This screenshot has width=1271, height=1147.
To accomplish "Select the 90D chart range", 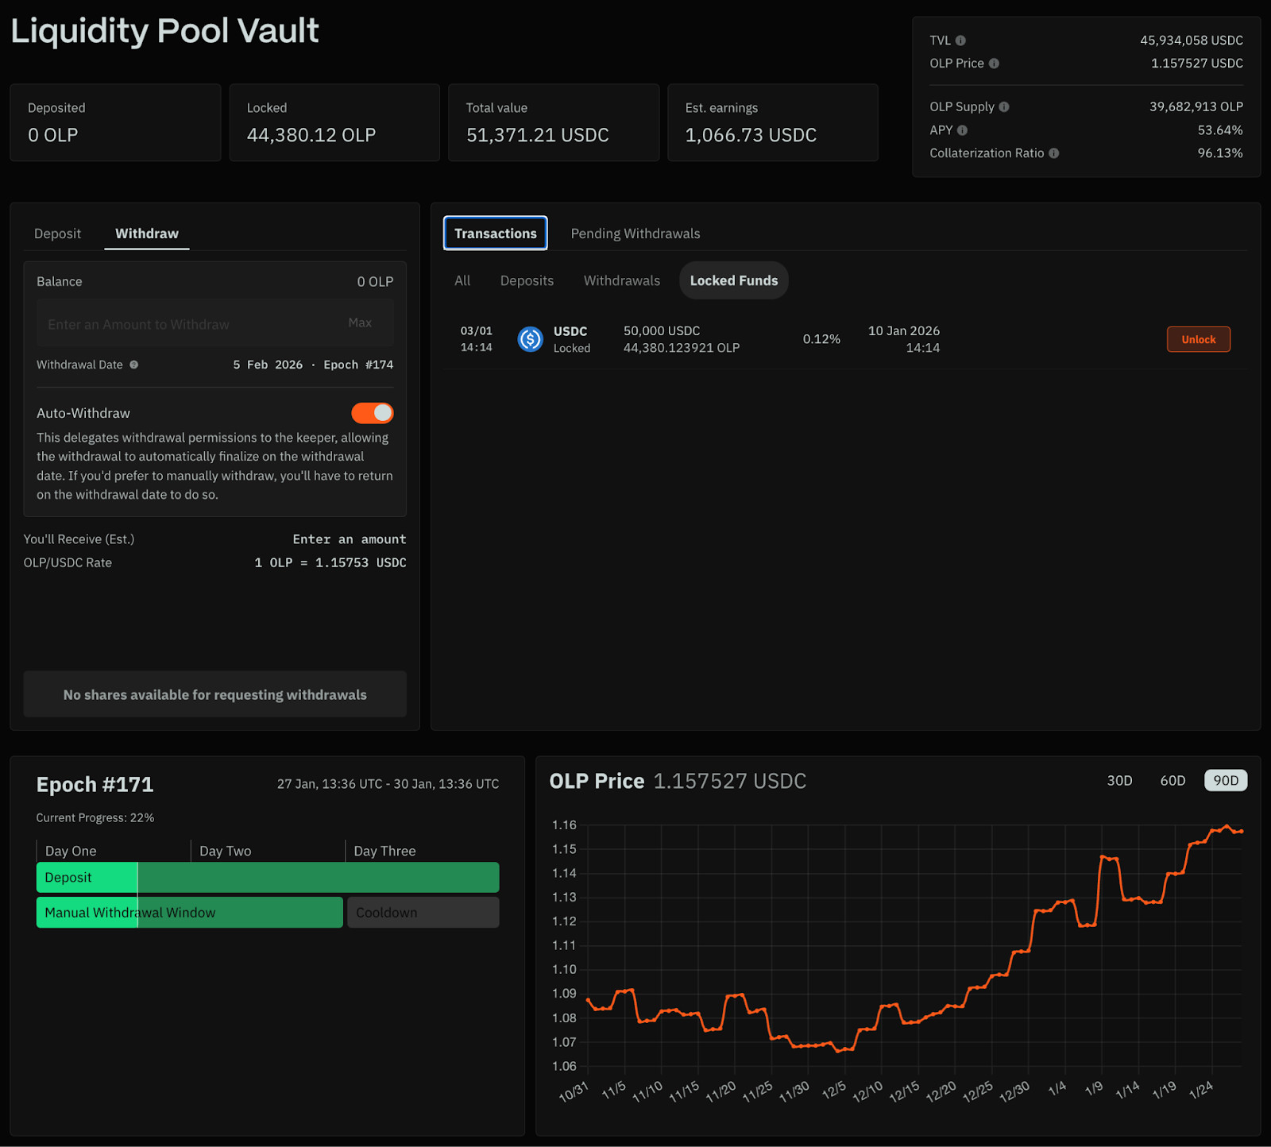I will pos(1225,781).
